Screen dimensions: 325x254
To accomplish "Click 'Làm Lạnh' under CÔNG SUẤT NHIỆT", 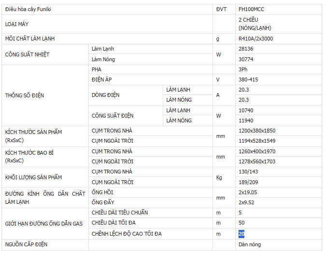I will pos(103,49).
